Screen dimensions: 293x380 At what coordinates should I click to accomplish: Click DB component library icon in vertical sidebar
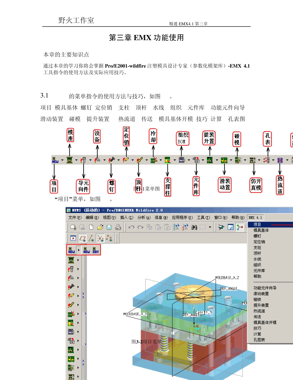point(71,341)
